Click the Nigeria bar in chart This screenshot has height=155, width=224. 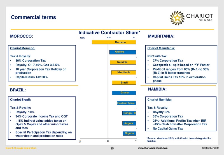pos(129,133)
